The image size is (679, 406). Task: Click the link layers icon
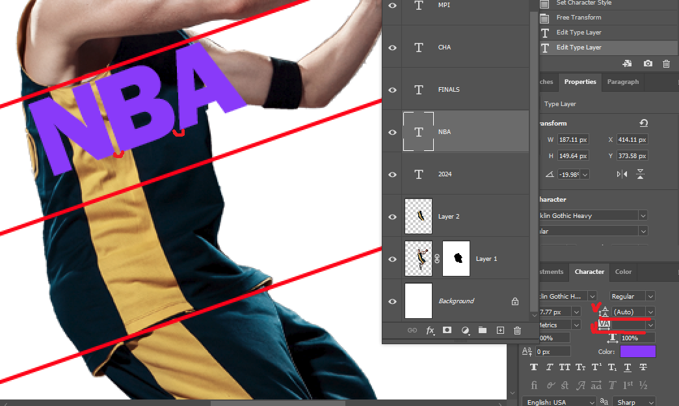pos(412,331)
